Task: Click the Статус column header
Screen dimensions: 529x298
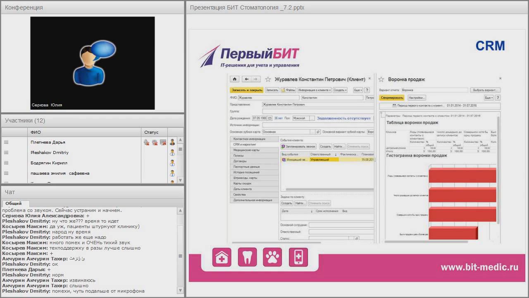Action: [x=155, y=132]
